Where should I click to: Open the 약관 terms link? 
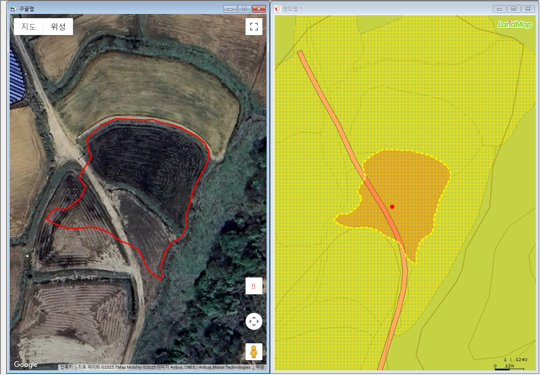[x=259, y=367]
